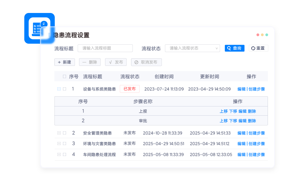Click the red window dot
Screen dimensions: 283x186
[258, 35]
